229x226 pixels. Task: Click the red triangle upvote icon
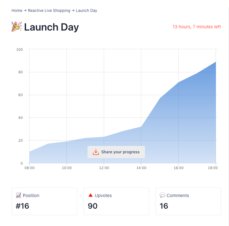coord(91,195)
